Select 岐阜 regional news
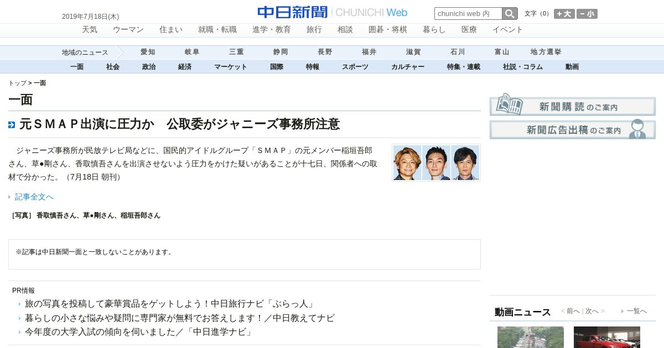The height and width of the screenshot is (348, 664). (192, 52)
